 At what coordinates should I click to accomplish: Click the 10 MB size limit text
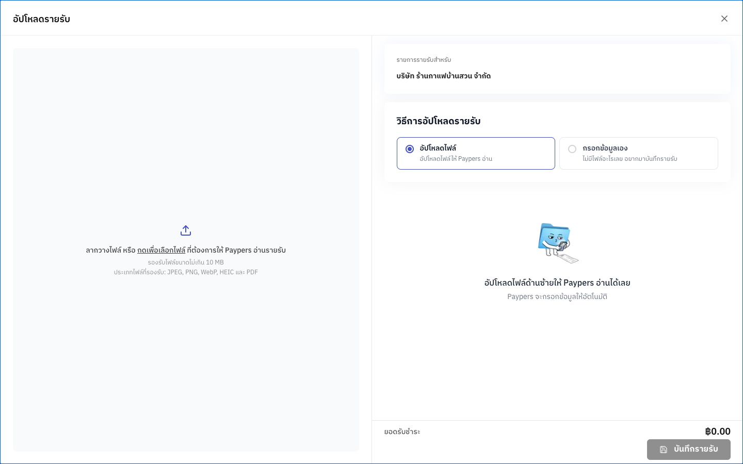click(186, 262)
